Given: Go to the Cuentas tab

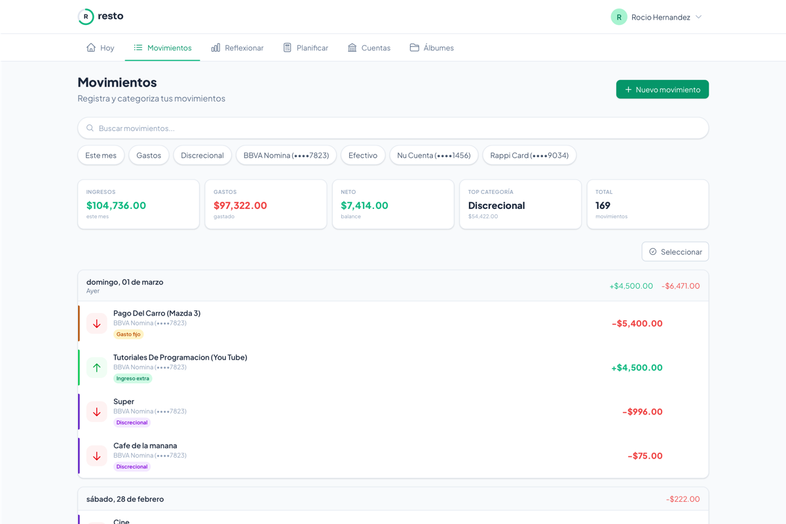Looking at the screenshot, I should 369,48.
